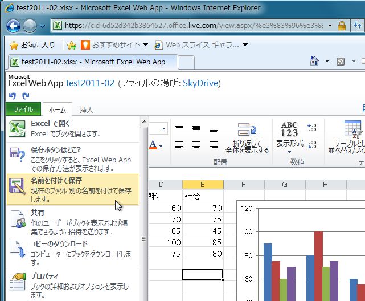Viewport: 365px width, 301px height.
Task: Click the browser Forward arrow button
Action: (x=30, y=26)
